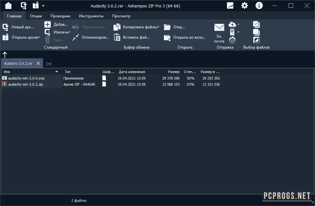315x206 pixels.
Task: Click the server/FTP send icon
Action: point(232,32)
